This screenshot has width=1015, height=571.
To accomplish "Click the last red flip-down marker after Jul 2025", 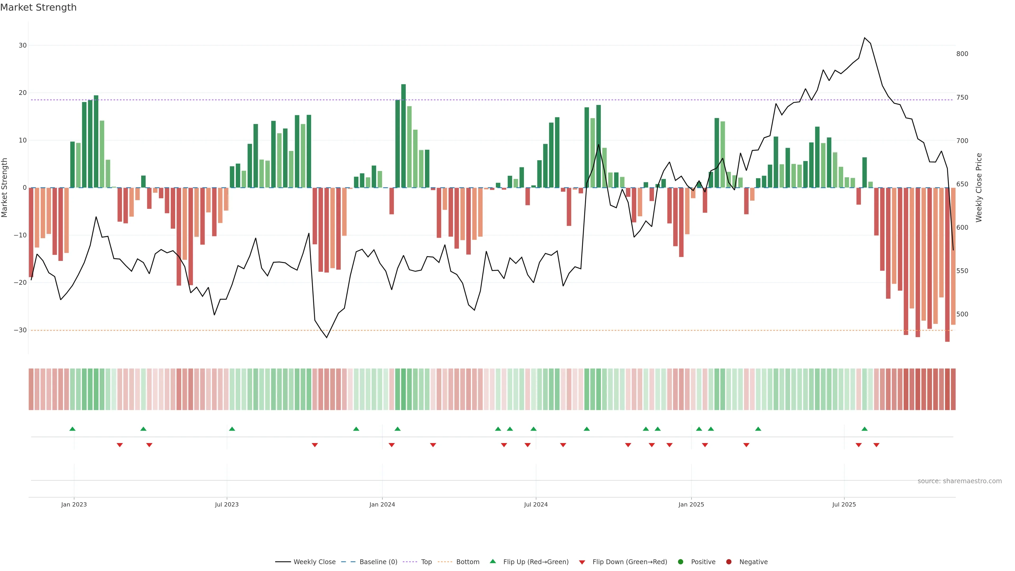I will pos(876,445).
